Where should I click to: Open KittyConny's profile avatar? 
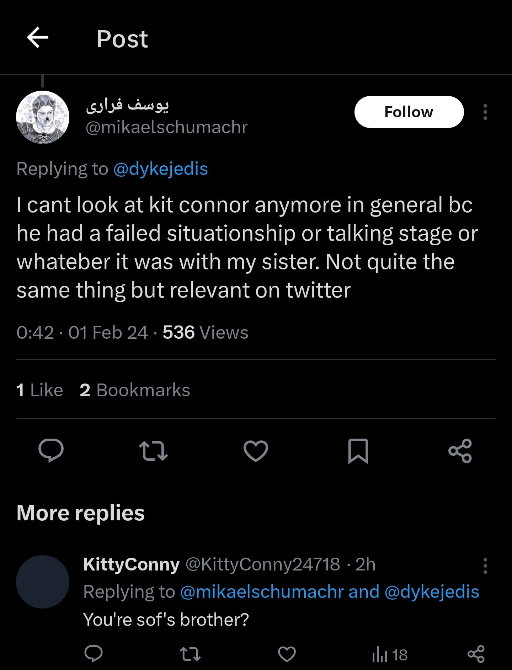[x=43, y=582]
